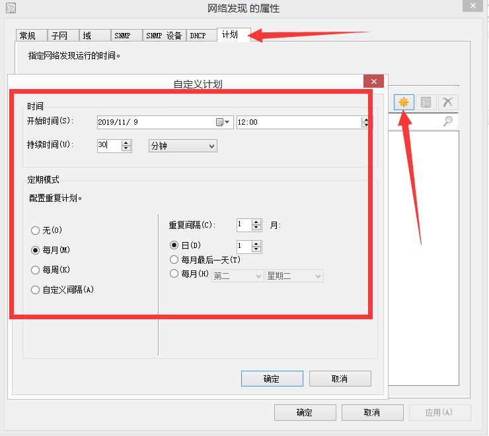This screenshot has width=489, height=436.
Task: Close the 自定义计划 dialog
Action: (x=373, y=82)
